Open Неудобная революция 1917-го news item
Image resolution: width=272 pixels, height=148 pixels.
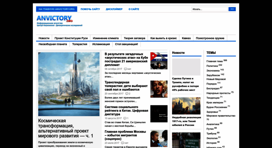tap(187, 121)
